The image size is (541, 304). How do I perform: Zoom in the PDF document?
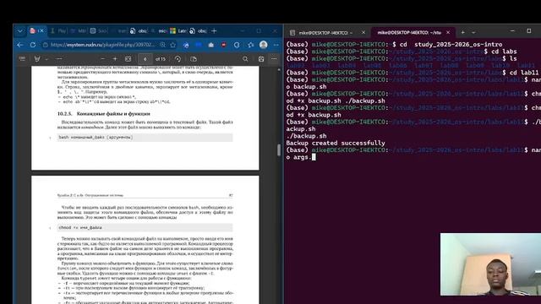coord(115,59)
